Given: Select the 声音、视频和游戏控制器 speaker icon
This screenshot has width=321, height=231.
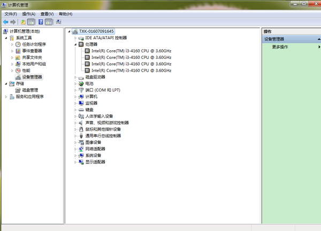Looking at the screenshot, I should pos(81,123).
